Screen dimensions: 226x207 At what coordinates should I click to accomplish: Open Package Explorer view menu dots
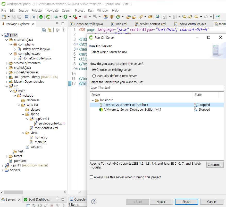click(x=64, y=30)
